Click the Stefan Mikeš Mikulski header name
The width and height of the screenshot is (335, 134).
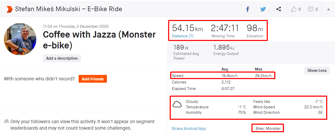(x=69, y=9)
